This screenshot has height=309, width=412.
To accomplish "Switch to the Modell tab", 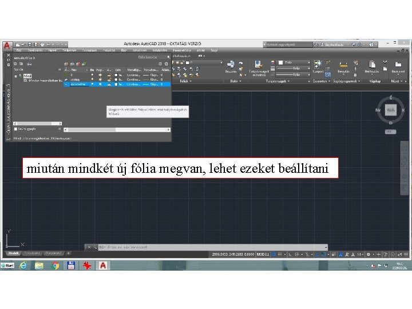I will coord(13,253).
